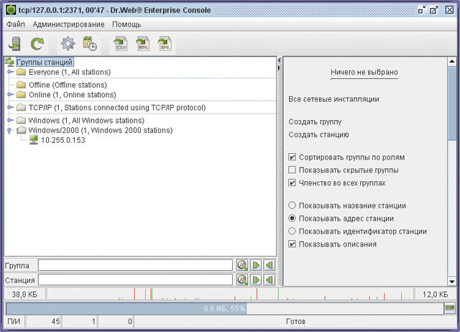Click the previous-match arrow in the Группа row
Screen dimensions: 460x332
[x=270, y=265]
